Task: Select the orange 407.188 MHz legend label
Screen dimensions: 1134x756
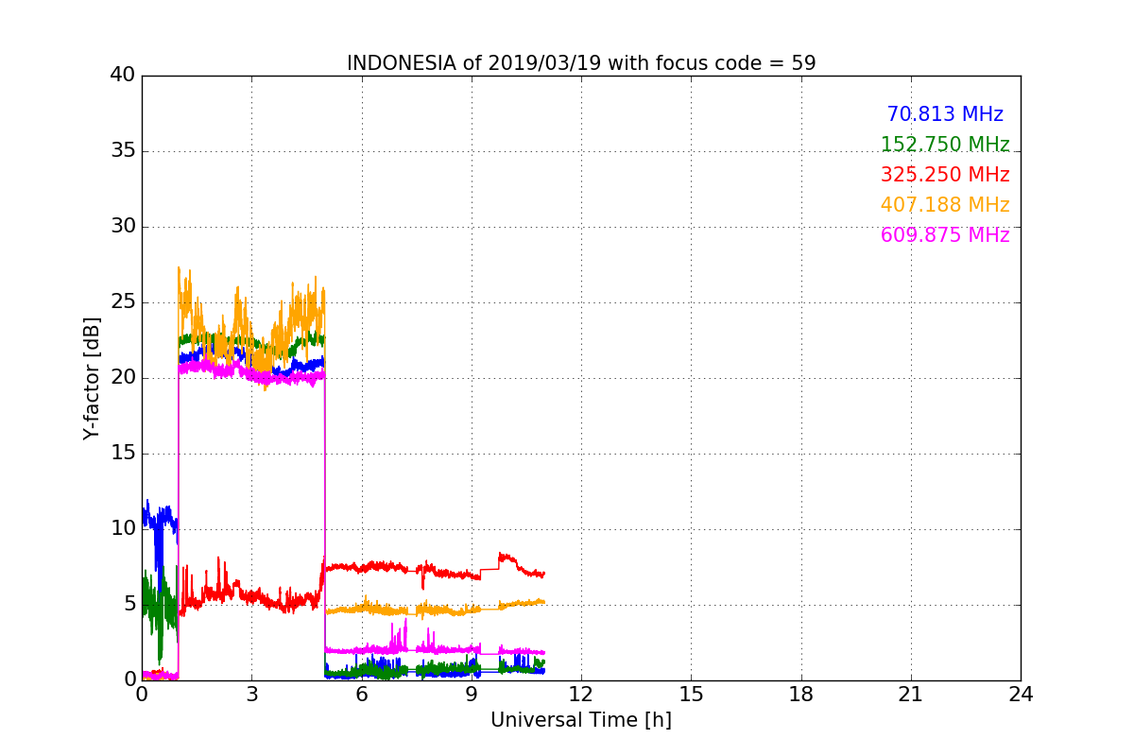Action: pos(945,205)
